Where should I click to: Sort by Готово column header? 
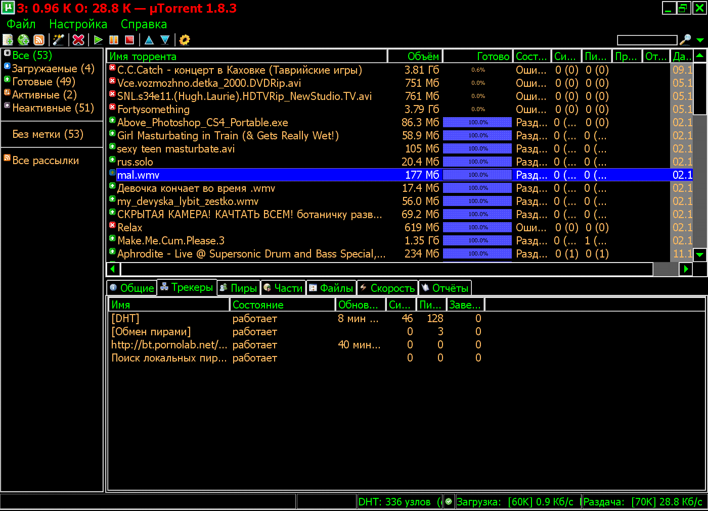point(478,57)
